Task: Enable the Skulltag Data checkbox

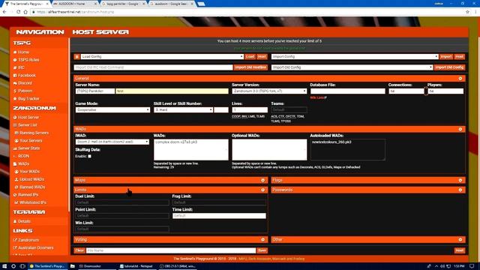Action: (89, 157)
